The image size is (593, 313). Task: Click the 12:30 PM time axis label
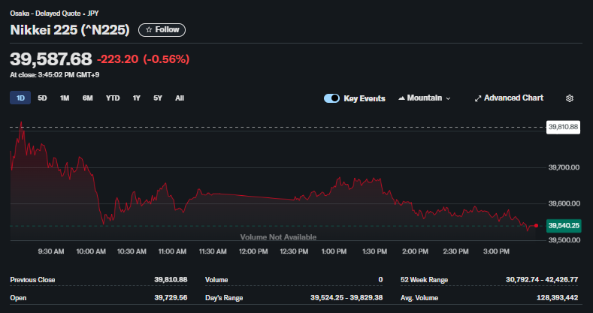(294, 251)
